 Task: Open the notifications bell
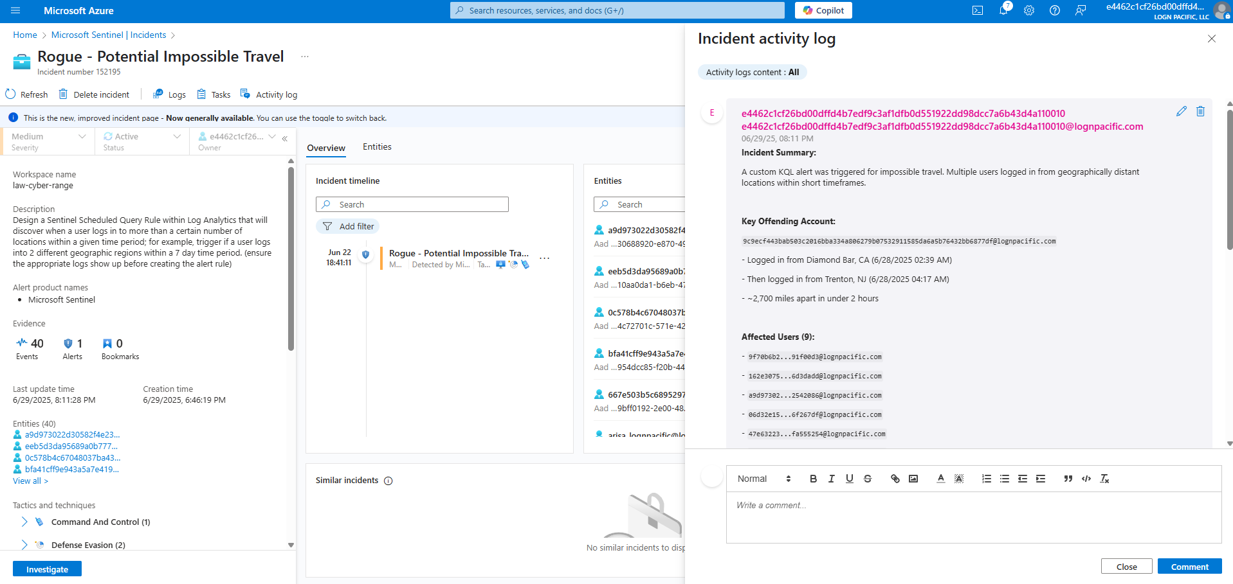(1003, 10)
